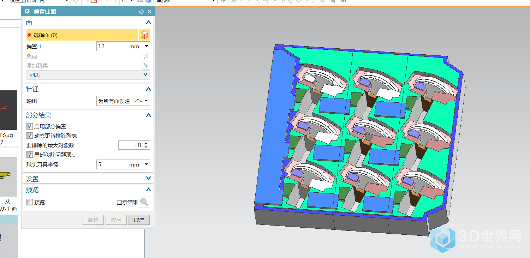The image size is (530, 258).
Task: Toggle the 动态更新排除列表 checkbox
Action: (x=30, y=136)
